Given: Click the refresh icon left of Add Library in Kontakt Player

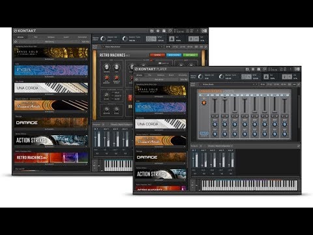Looking at the screenshot, I should [136, 80].
